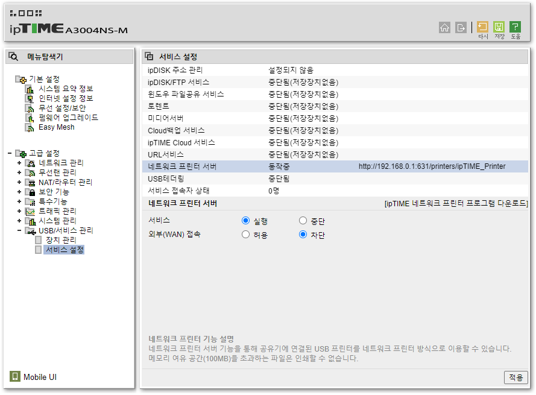
Task: Switch to Mobile UI link
Action: pos(40,378)
